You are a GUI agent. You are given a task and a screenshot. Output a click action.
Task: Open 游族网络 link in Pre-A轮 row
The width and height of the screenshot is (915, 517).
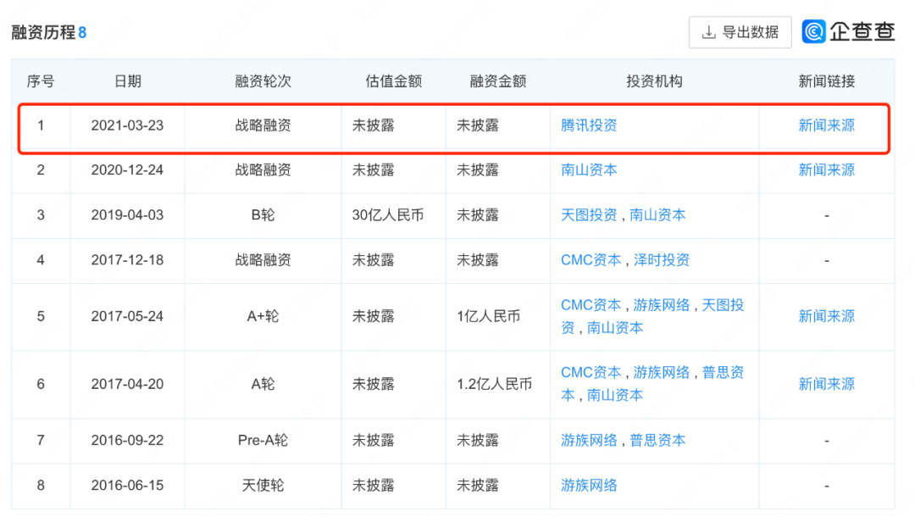[589, 440]
